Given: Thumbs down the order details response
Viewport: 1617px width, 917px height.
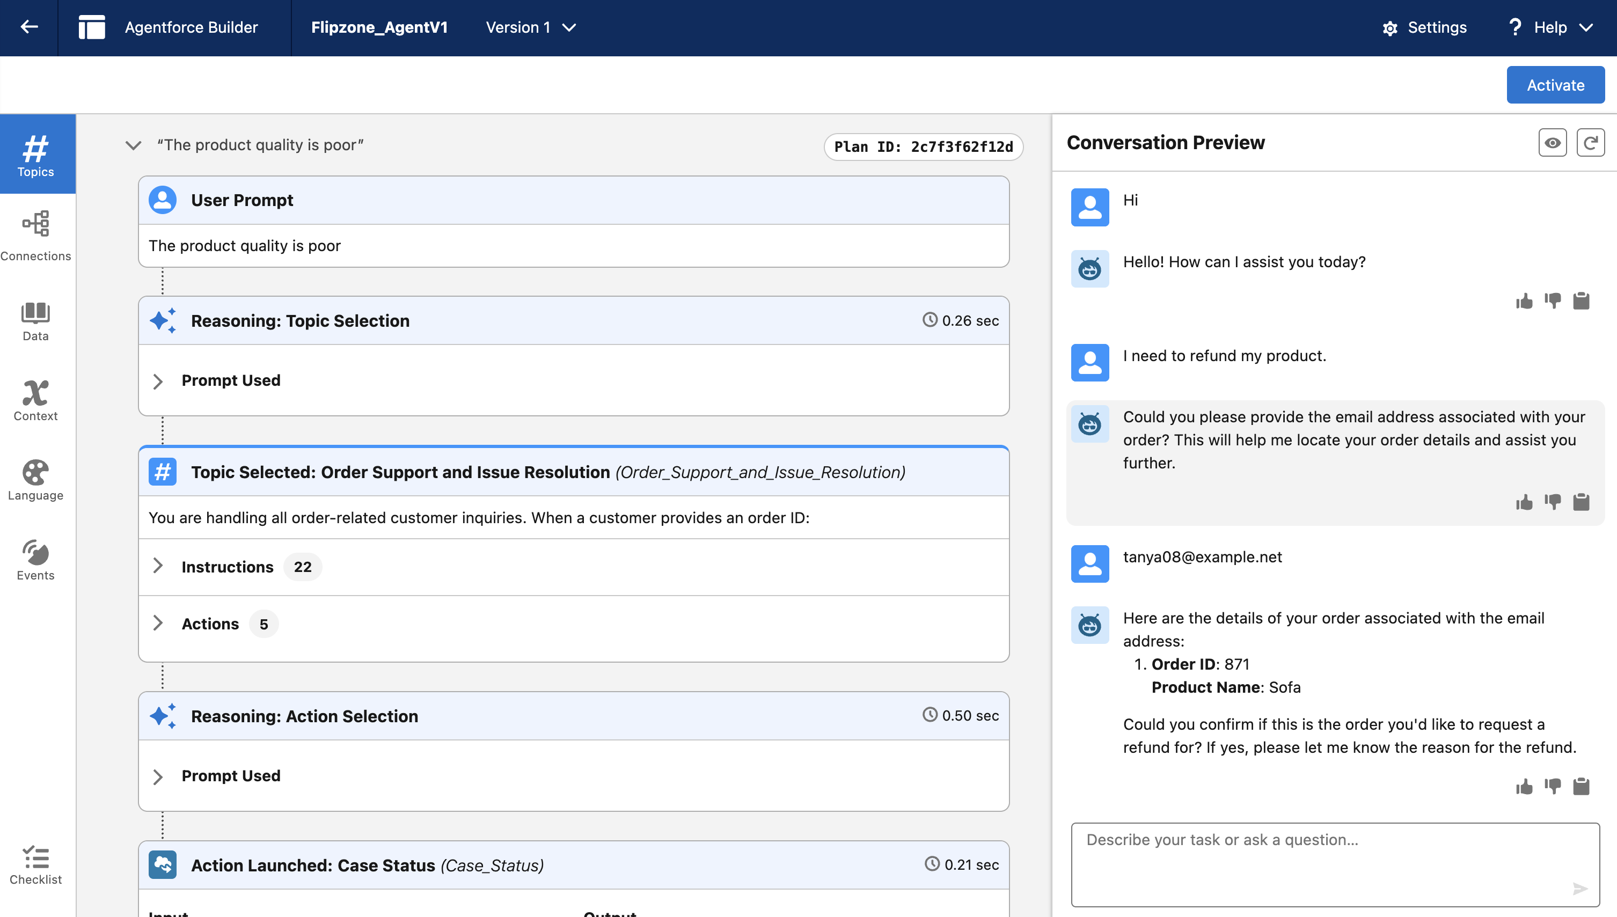Looking at the screenshot, I should coord(1552,786).
